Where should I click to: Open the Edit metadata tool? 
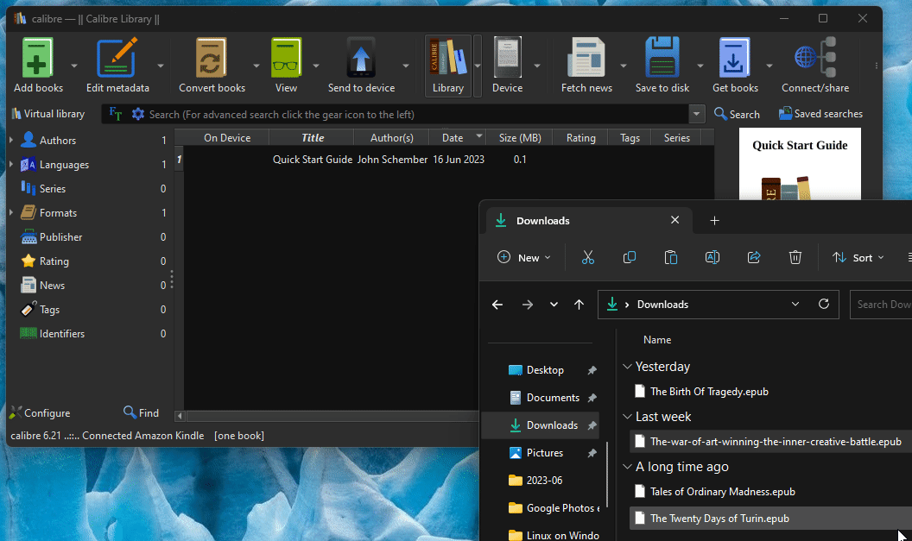click(x=117, y=59)
